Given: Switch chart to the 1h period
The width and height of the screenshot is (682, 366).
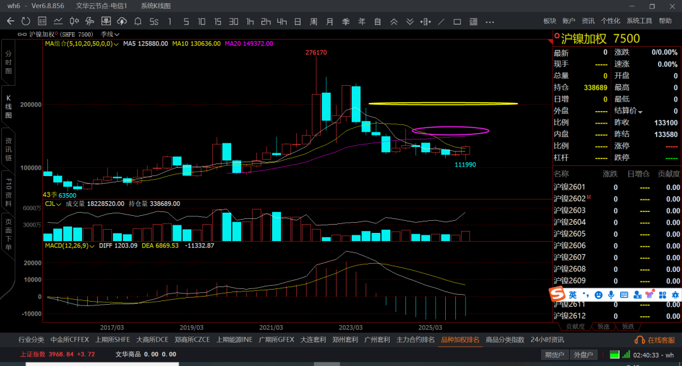Looking at the screenshot, I should pyautogui.click(x=250, y=21).
